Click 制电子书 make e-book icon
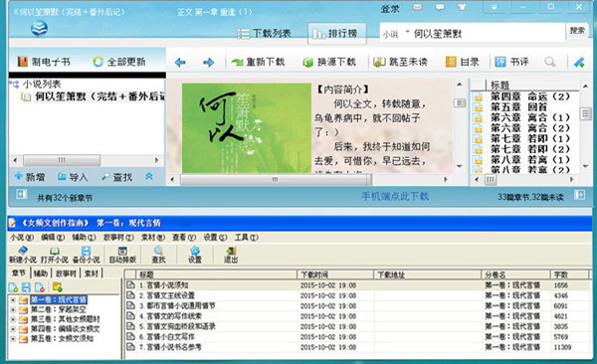Screen dimensions: 597x364 (44, 62)
